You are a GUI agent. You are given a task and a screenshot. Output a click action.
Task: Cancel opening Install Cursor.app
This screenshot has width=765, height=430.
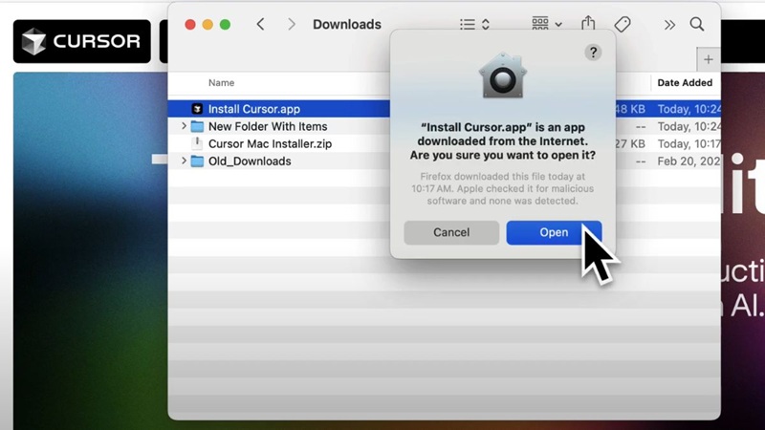click(450, 232)
